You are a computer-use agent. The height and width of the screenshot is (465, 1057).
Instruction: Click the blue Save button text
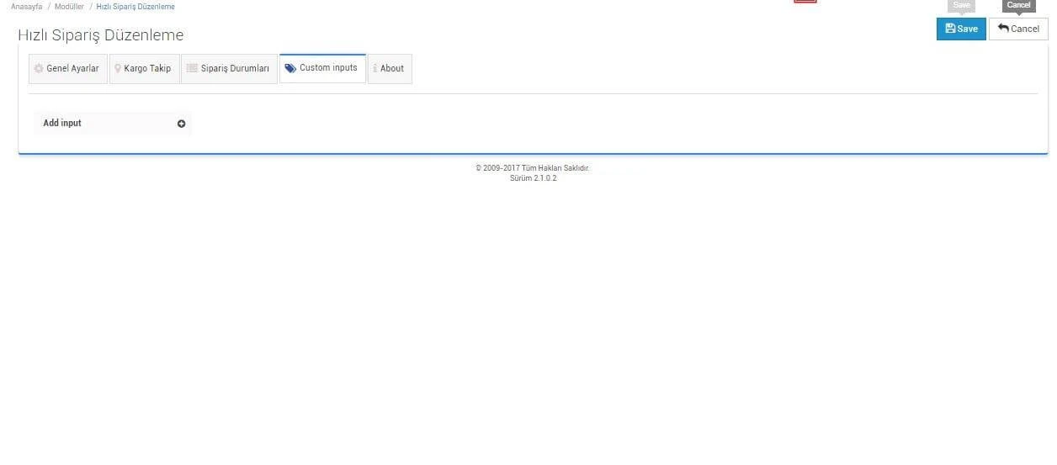(x=967, y=29)
